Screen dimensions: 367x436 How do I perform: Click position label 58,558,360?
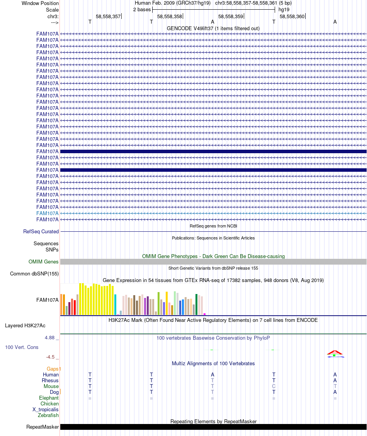(292, 16)
